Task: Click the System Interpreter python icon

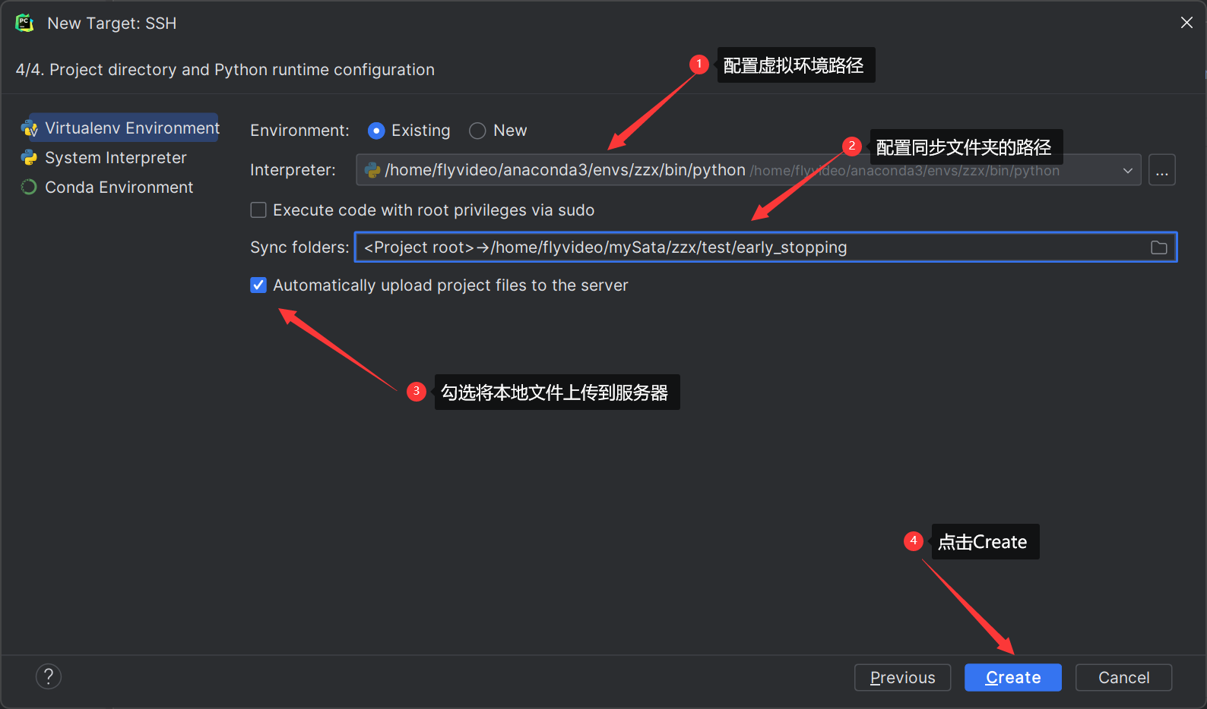Action: point(30,157)
